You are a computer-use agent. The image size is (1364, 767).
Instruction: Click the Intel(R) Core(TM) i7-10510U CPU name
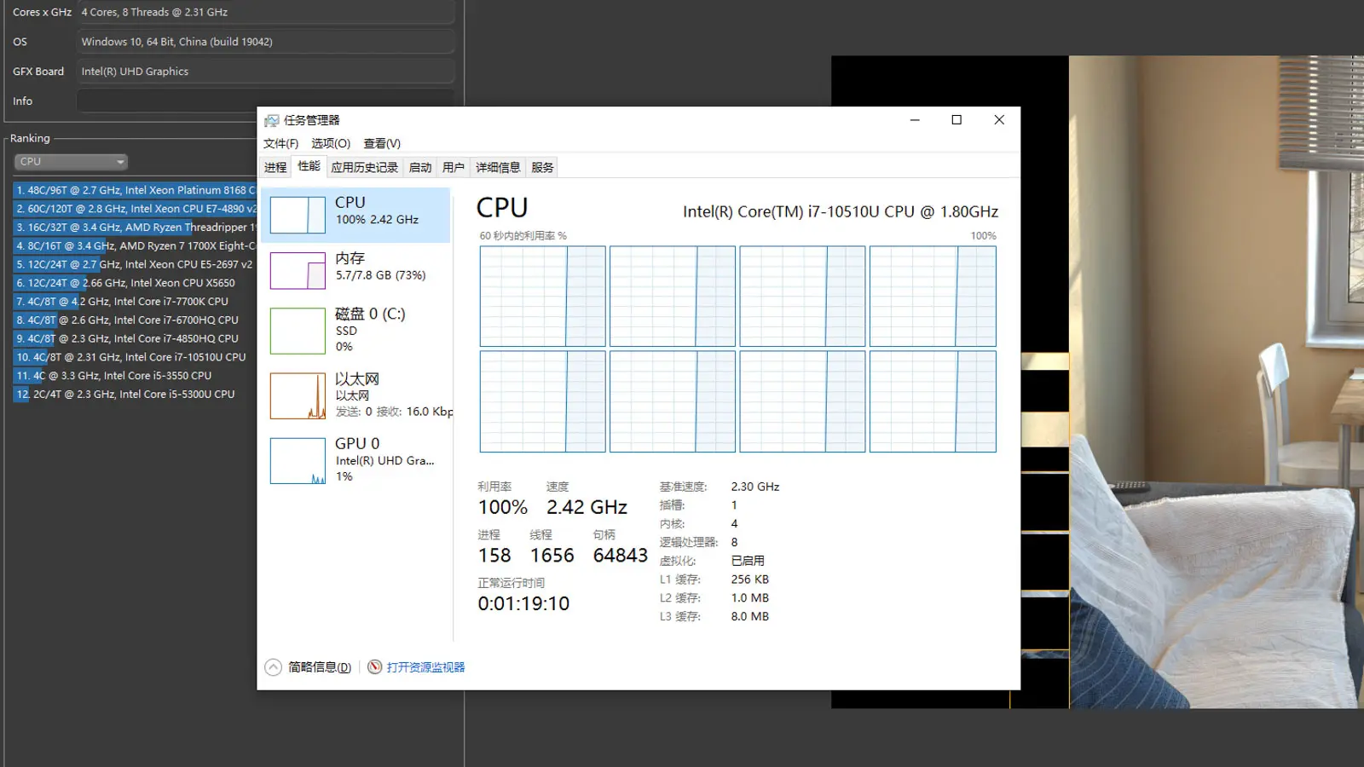pyautogui.click(x=841, y=211)
